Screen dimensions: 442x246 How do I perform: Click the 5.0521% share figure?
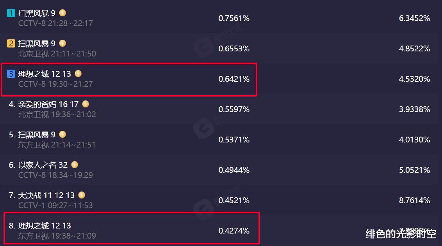click(414, 170)
